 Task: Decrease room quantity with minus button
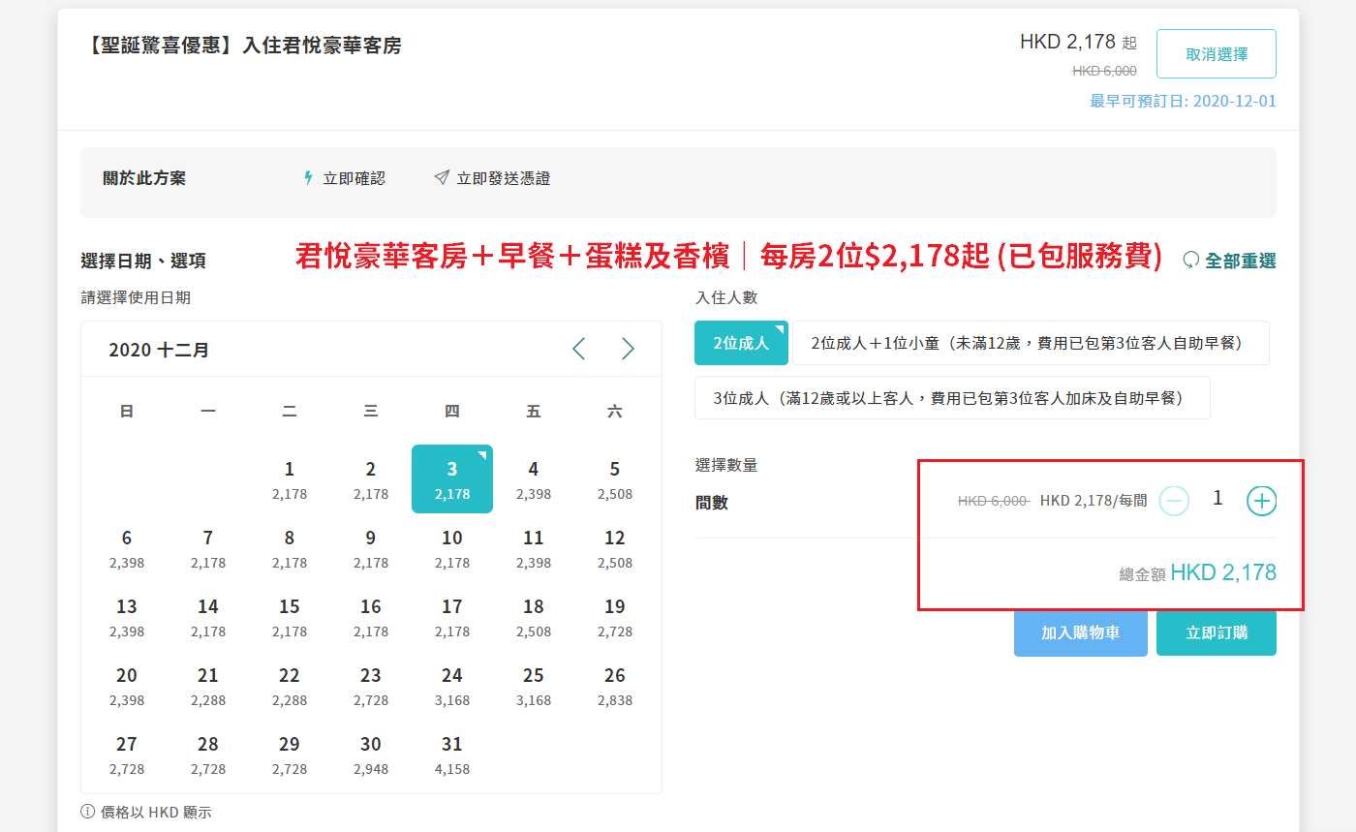click(x=1174, y=501)
